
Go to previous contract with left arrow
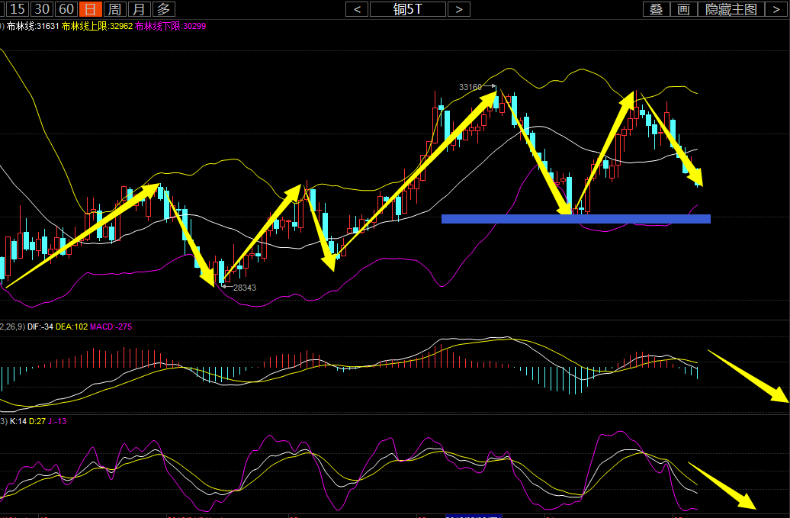357,9
